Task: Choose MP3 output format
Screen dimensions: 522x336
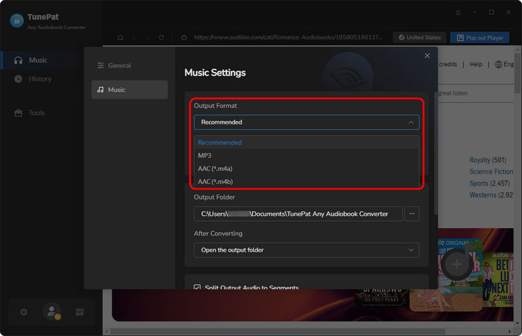Action: (306, 156)
